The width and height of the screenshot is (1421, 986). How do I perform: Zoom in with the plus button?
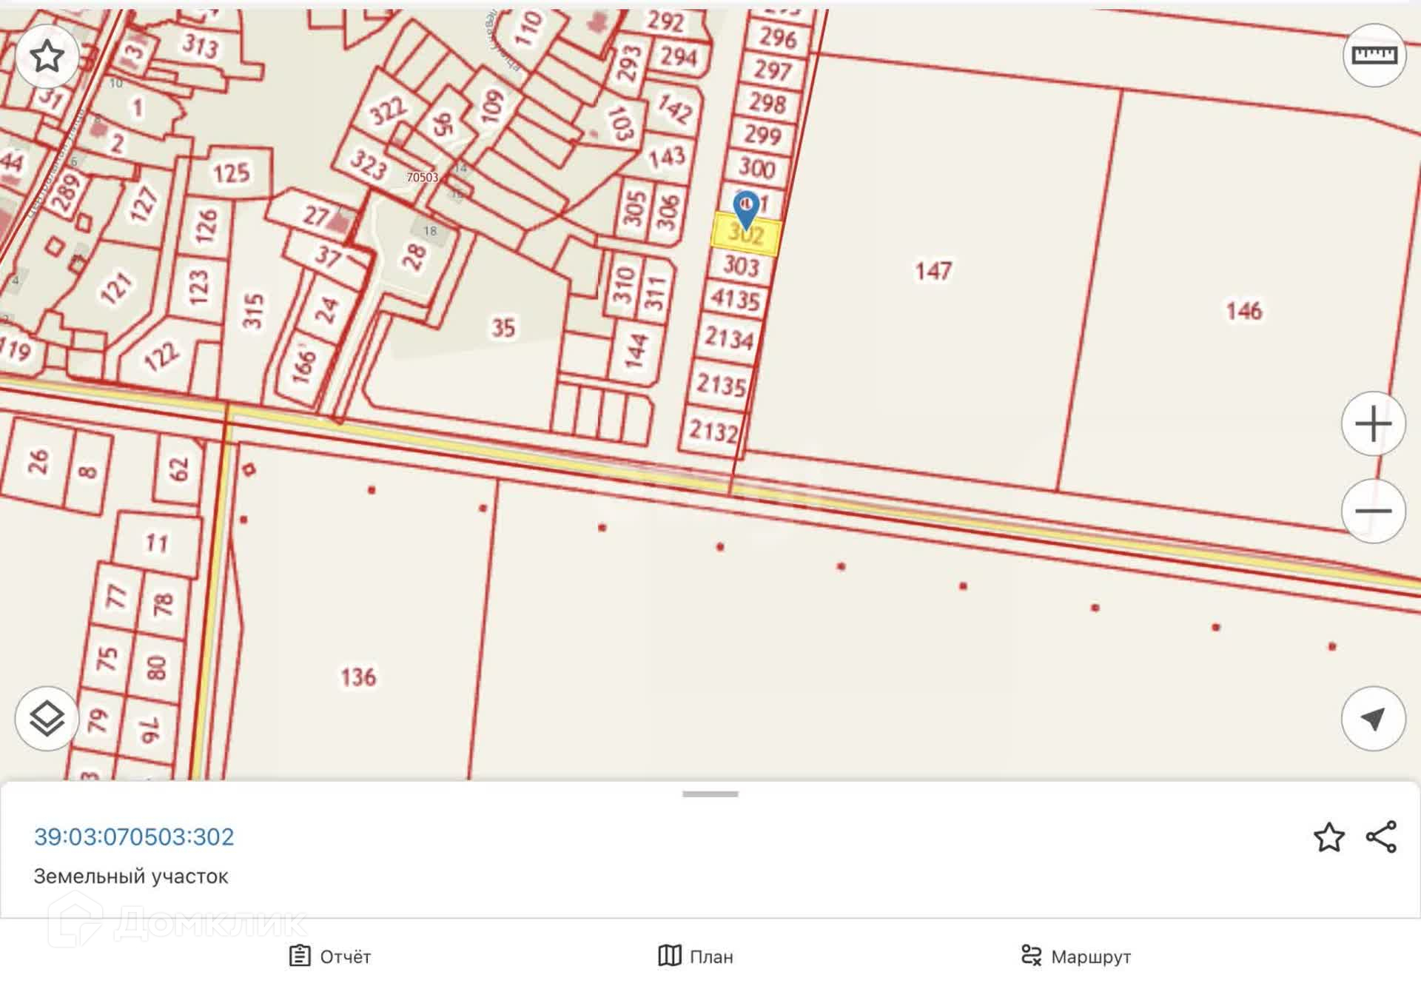pyautogui.click(x=1373, y=424)
